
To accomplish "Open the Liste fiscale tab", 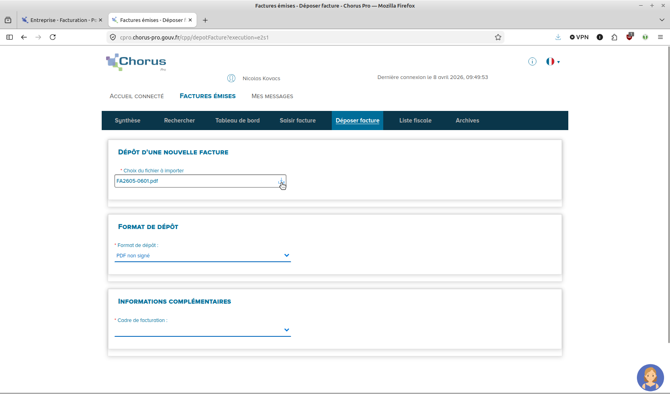I will coord(416,121).
